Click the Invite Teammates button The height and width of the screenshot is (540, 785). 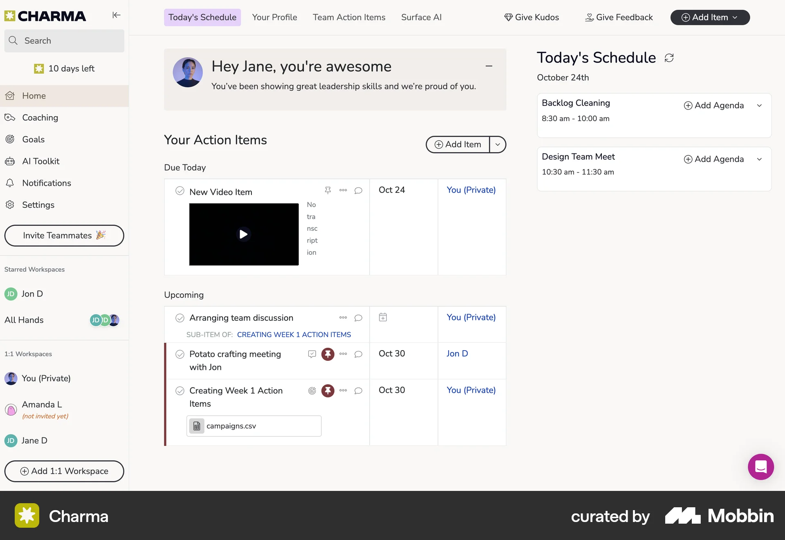pos(64,236)
